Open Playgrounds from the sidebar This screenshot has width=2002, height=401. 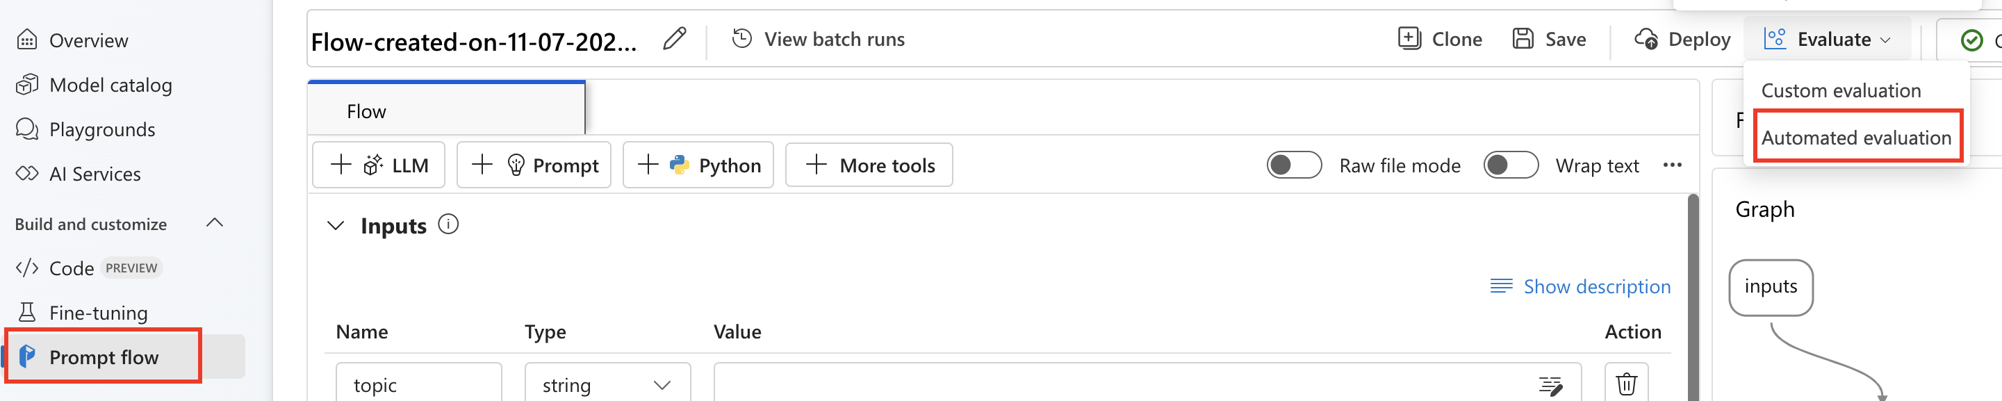(85, 129)
